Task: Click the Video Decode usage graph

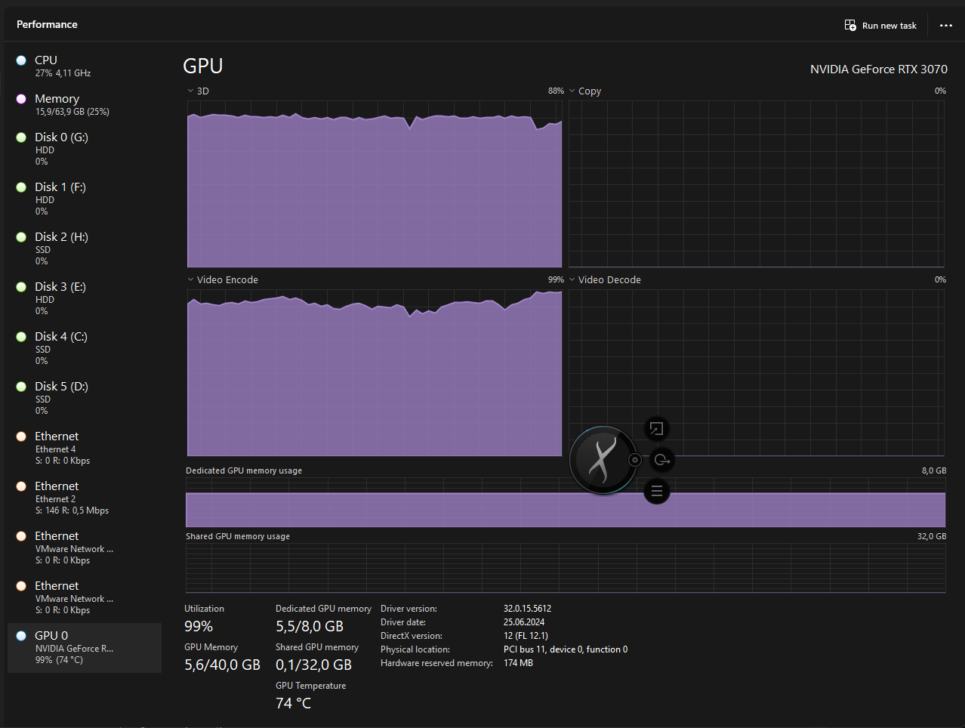Action: [x=756, y=372]
